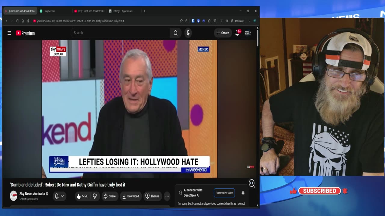Click the browser toolbar microphone icon
Screen dimensions: 385x216
28,21
